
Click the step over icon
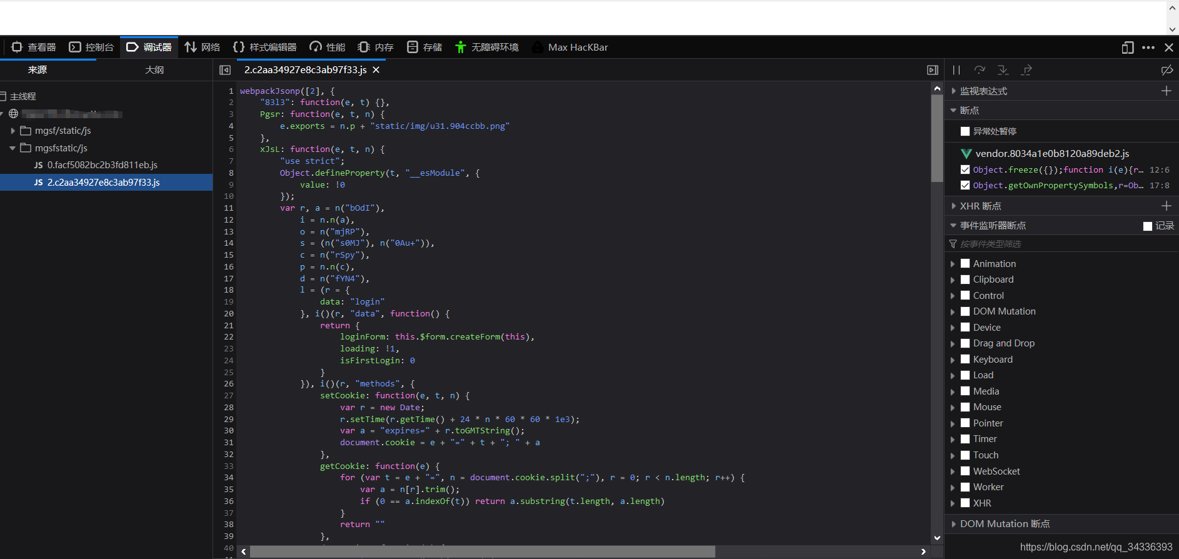coord(980,70)
